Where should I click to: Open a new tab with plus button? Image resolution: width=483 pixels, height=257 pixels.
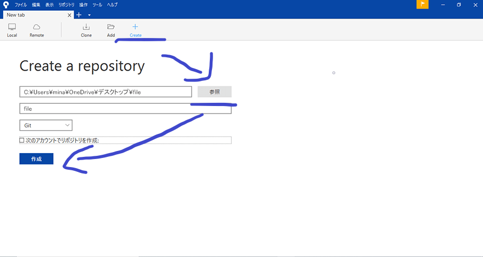[79, 15]
